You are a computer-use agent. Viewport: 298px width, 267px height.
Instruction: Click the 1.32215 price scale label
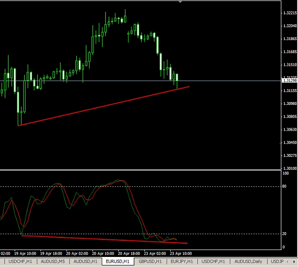290,13
